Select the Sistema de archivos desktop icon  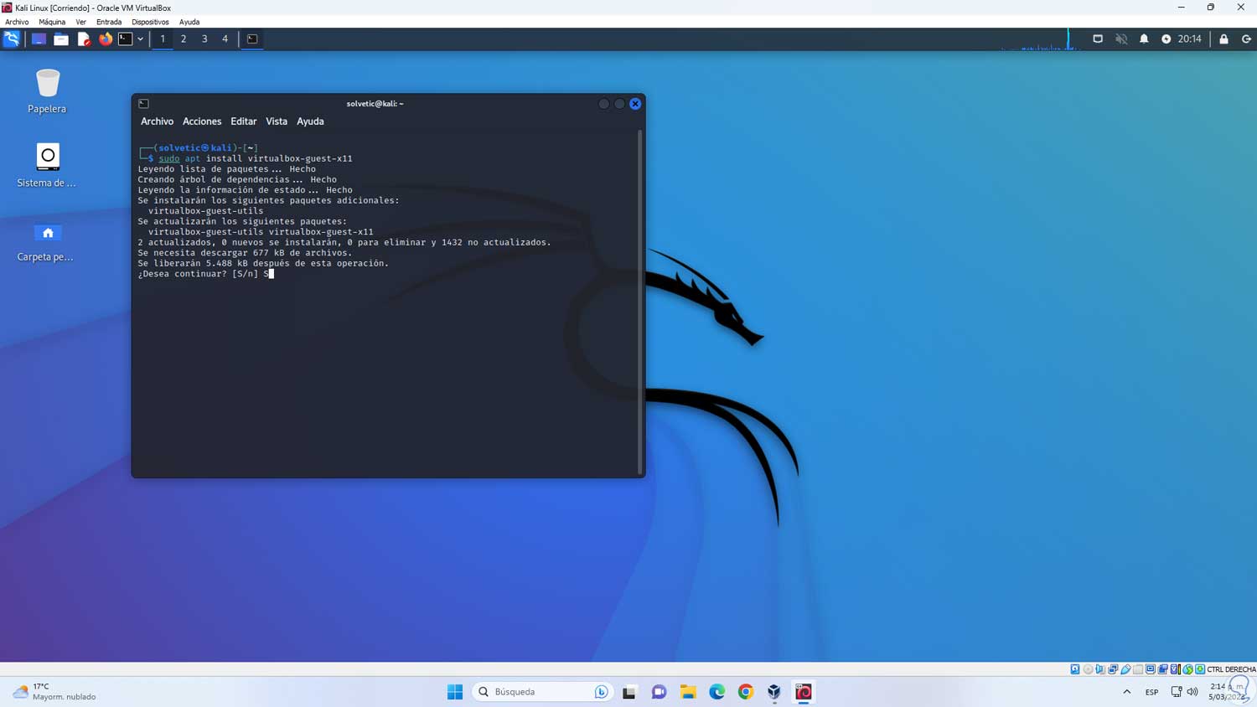click(x=47, y=165)
